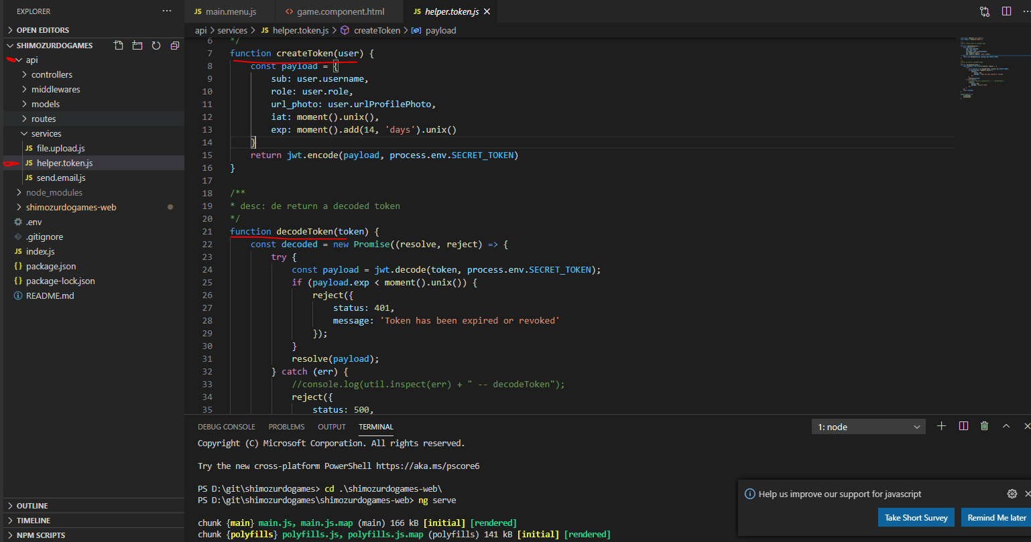Select the helper.token.js breadcrumb segment
The width and height of the screenshot is (1031, 542).
coord(294,30)
